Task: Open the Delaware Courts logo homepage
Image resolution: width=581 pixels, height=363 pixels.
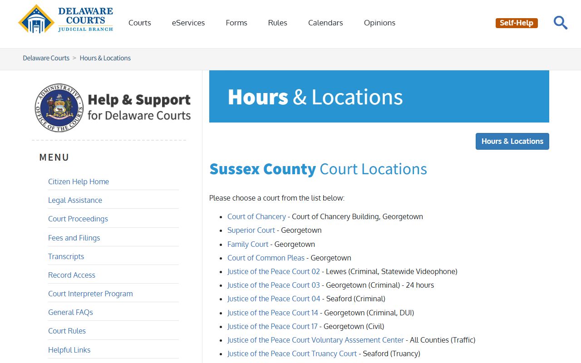Action: (x=66, y=20)
